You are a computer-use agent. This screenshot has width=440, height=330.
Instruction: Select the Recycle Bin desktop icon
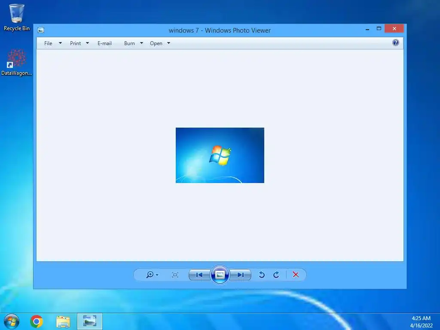pos(17,17)
